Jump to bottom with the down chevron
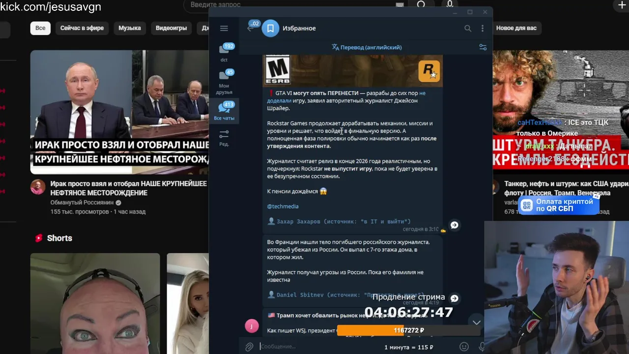Screen dimensions: 629x354 (476, 322)
